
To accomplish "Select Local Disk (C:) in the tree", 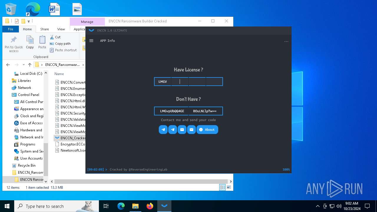I will [x=28, y=74].
